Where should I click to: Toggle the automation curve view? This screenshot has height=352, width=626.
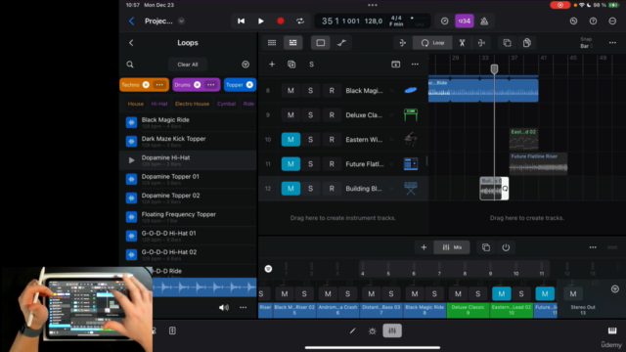pos(341,43)
